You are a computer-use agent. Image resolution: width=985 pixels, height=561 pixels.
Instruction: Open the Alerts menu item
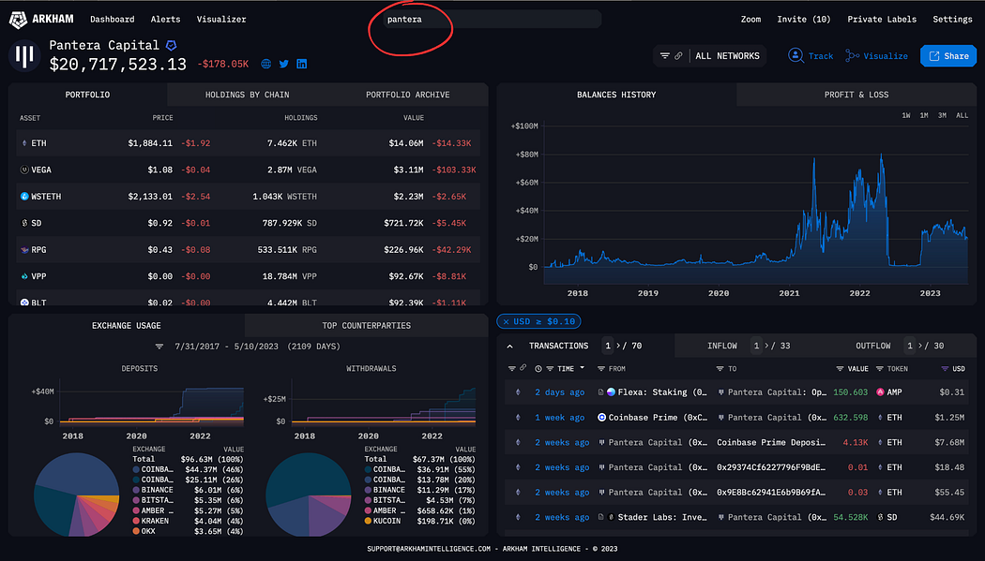[165, 20]
